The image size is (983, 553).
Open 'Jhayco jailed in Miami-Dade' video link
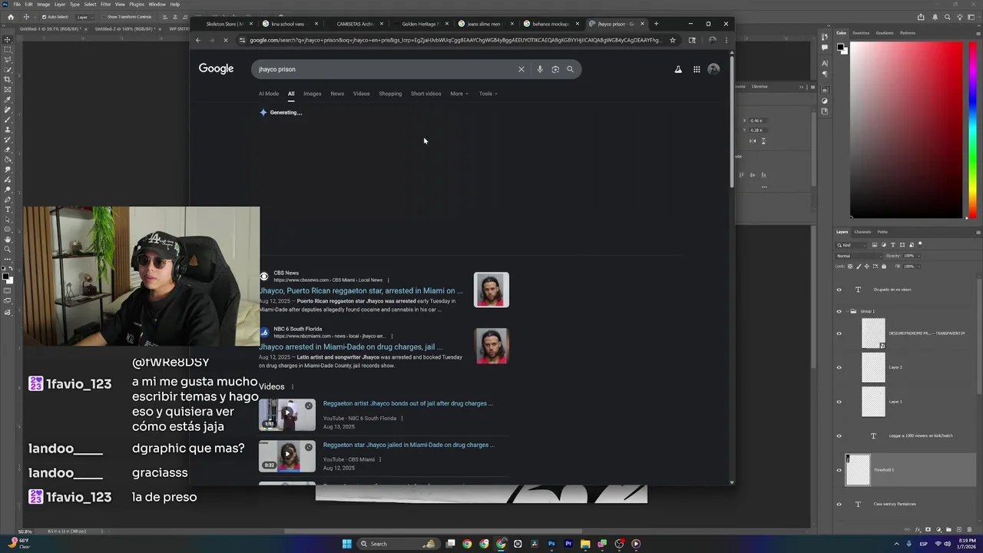(409, 445)
